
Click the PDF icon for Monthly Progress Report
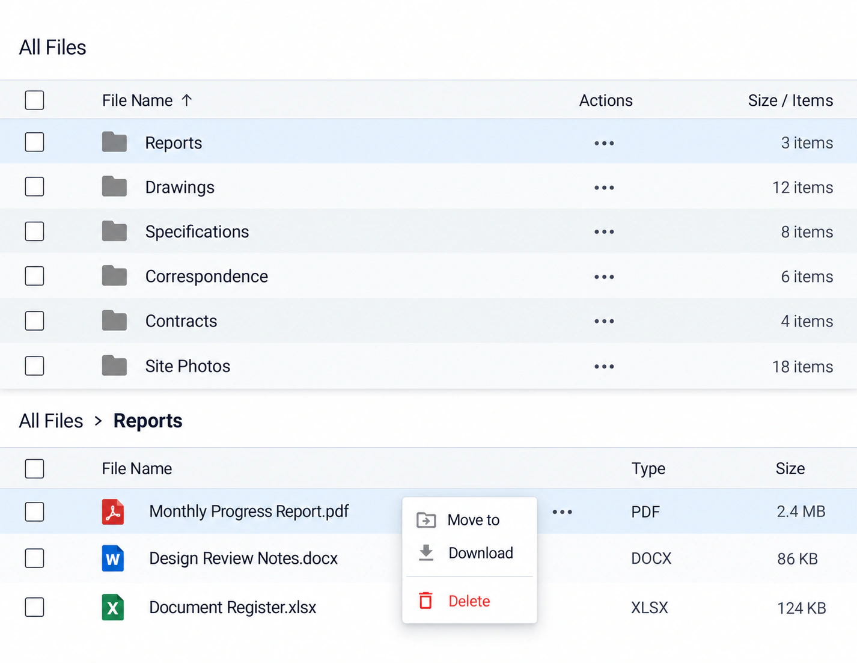coord(113,512)
